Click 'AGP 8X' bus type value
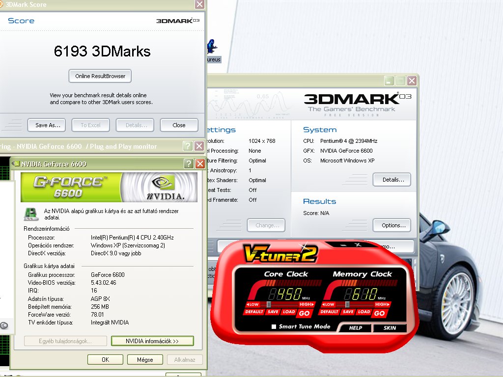 [100, 299]
